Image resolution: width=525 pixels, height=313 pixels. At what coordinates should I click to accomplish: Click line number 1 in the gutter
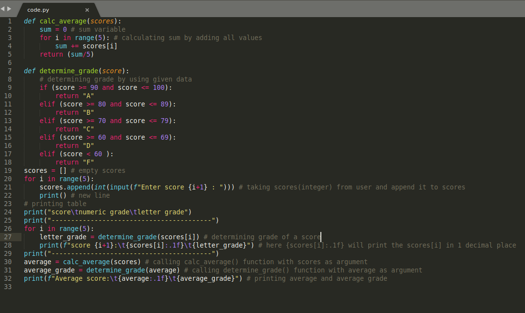click(9, 21)
